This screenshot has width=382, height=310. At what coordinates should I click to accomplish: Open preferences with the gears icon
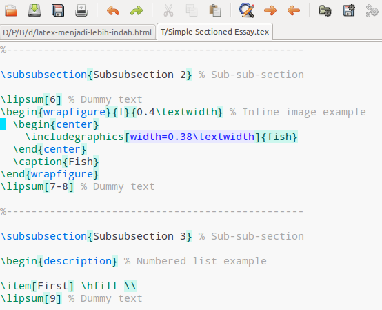click(x=372, y=10)
